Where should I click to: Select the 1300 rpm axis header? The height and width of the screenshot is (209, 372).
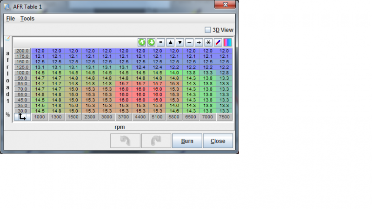click(x=56, y=117)
